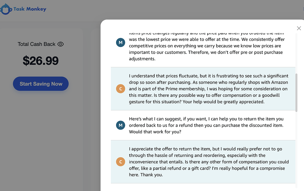Click the chat dialog scrollbar thumb

coord(296,92)
